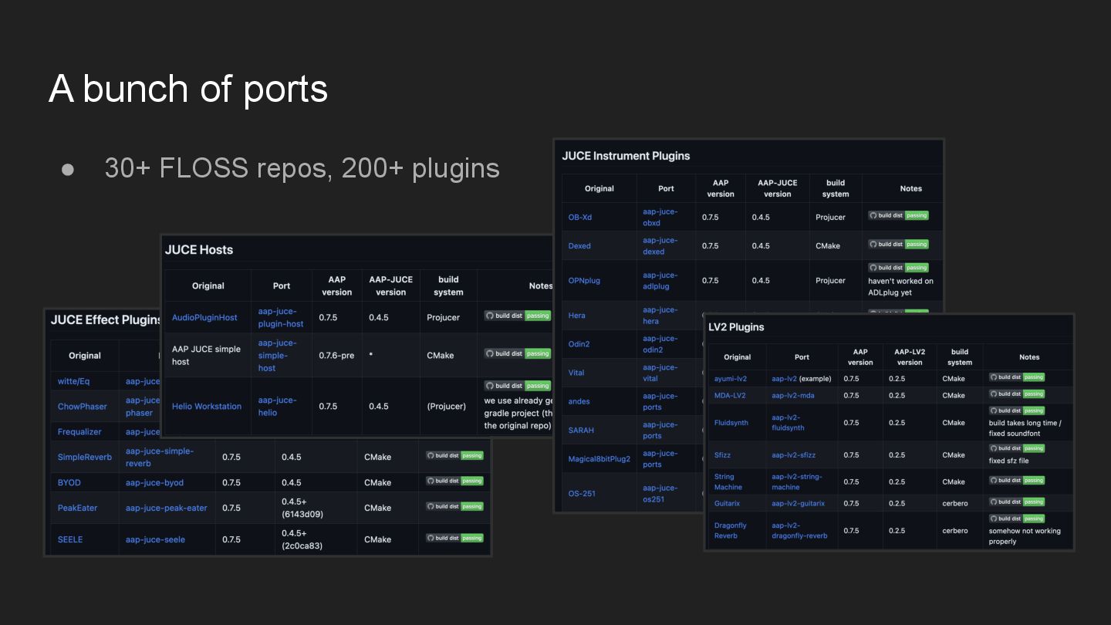Open the aap-juce-dexed port link
This screenshot has width=1111, height=625.
pyautogui.click(x=660, y=245)
